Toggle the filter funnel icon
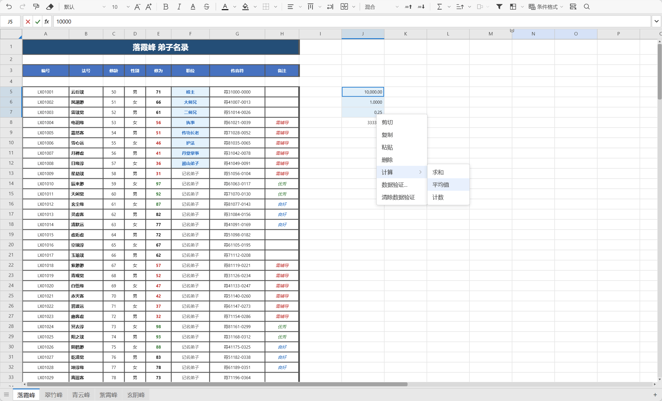 click(x=499, y=7)
